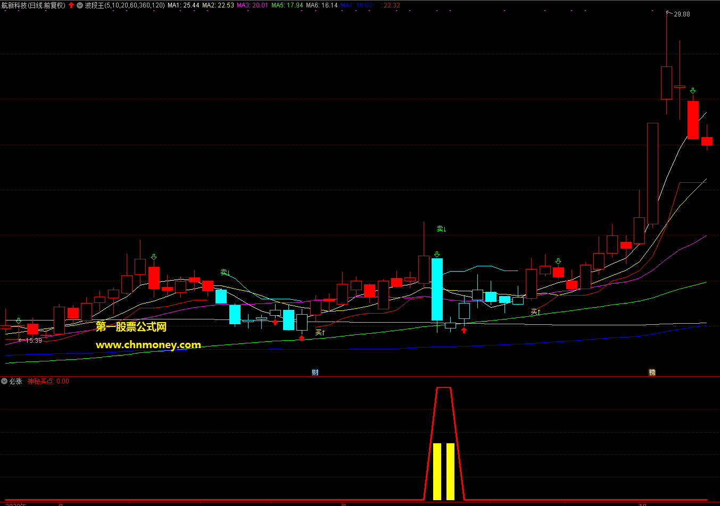Open the dropdown before 必涨 indicator name
This screenshot has width=720, height=506.
(4, 381)
